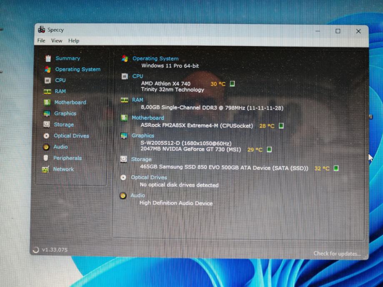Viewport: 383px width, 287px height.
Task: Click the green motherboard temperature indicator icon
Action: (281, 126)
